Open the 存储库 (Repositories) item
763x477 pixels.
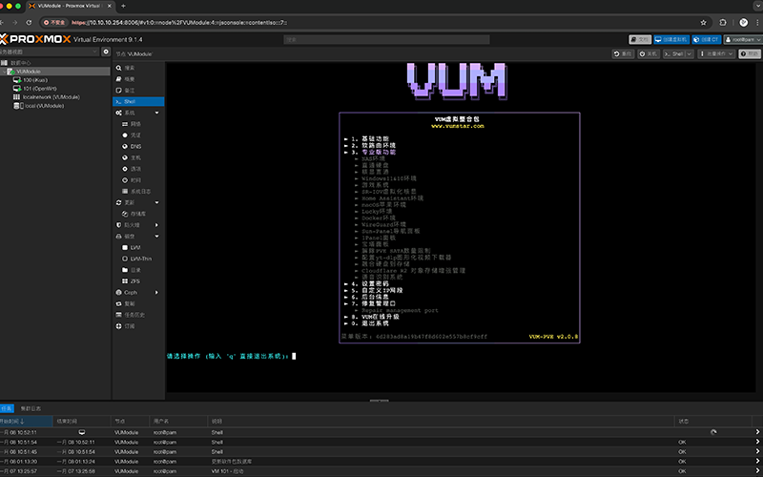tap(138, 214)
